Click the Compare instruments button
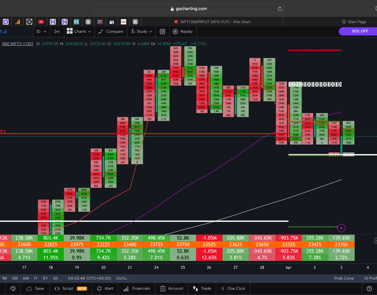The height and width of the screenshot is (295, 377). [x=110, y=31]
